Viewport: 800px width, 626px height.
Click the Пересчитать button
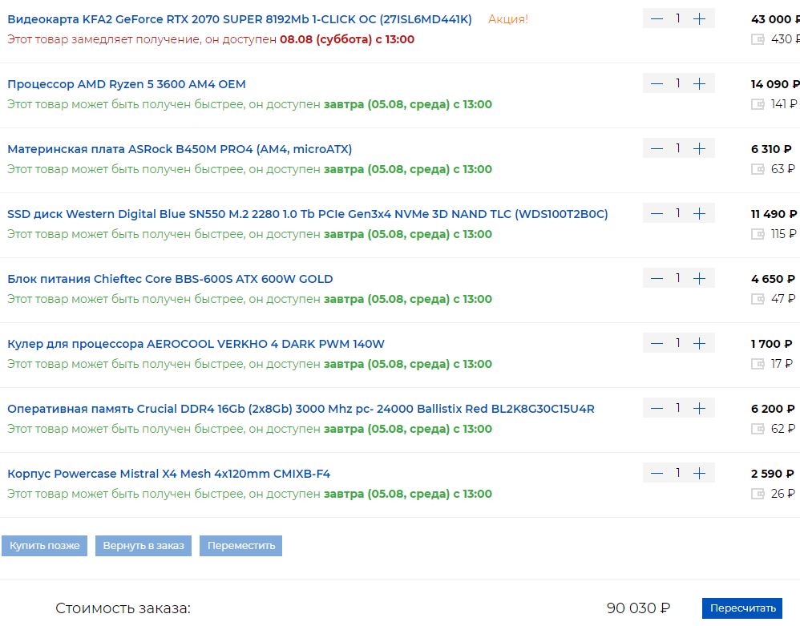pos(742,608)
